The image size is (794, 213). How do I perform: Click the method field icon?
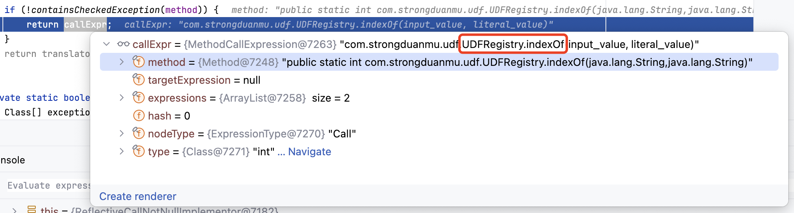pyautogui.click(x=139, y=62)
